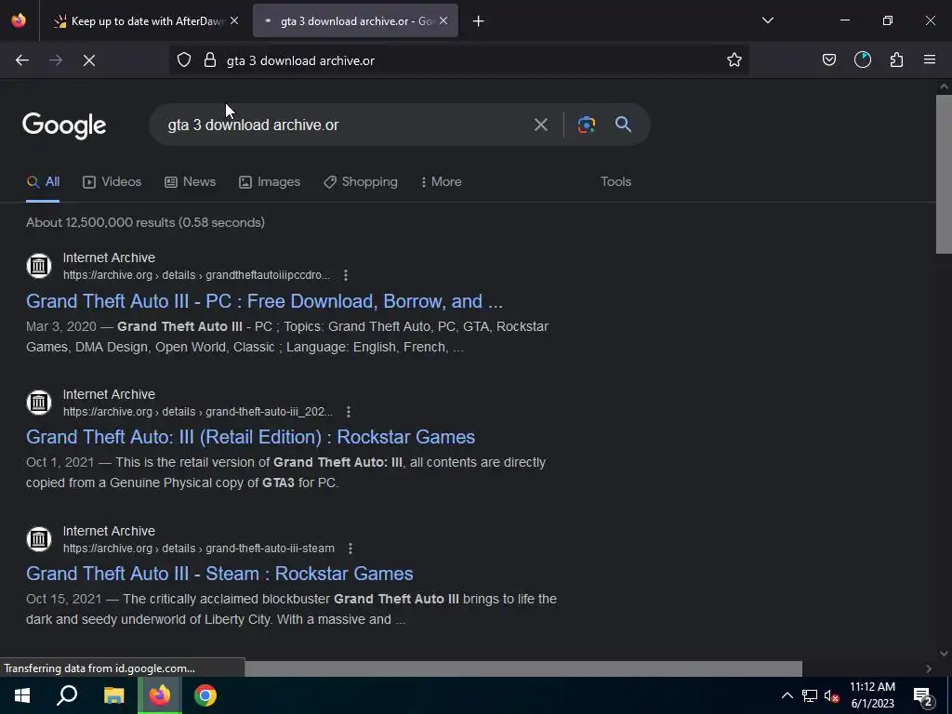Open the search Tools options
Image resolution: width=952 pixels, height=714 pixels.
tap(615, 182)
